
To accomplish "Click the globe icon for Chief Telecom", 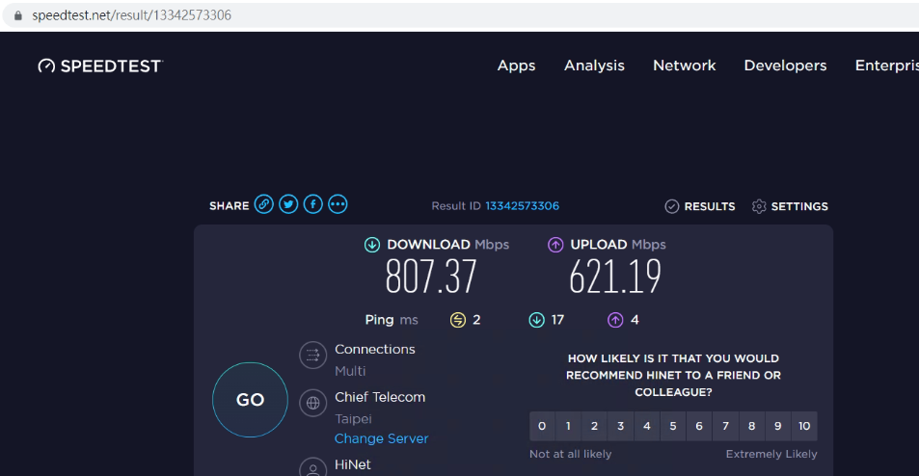I will [313, 403].
